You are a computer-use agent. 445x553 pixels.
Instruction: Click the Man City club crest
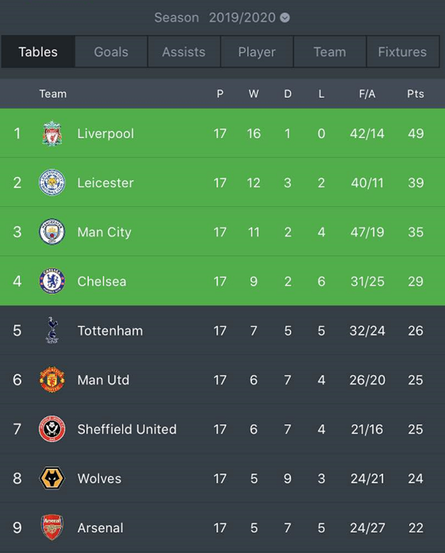point(52,232)
